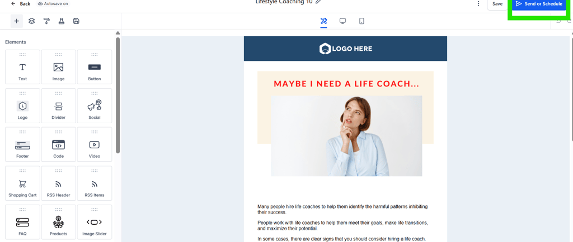This screenshot has width=573, height=242.
Task: Click the Autosave on cloud indicator
Action: click(x=53, y=4)
